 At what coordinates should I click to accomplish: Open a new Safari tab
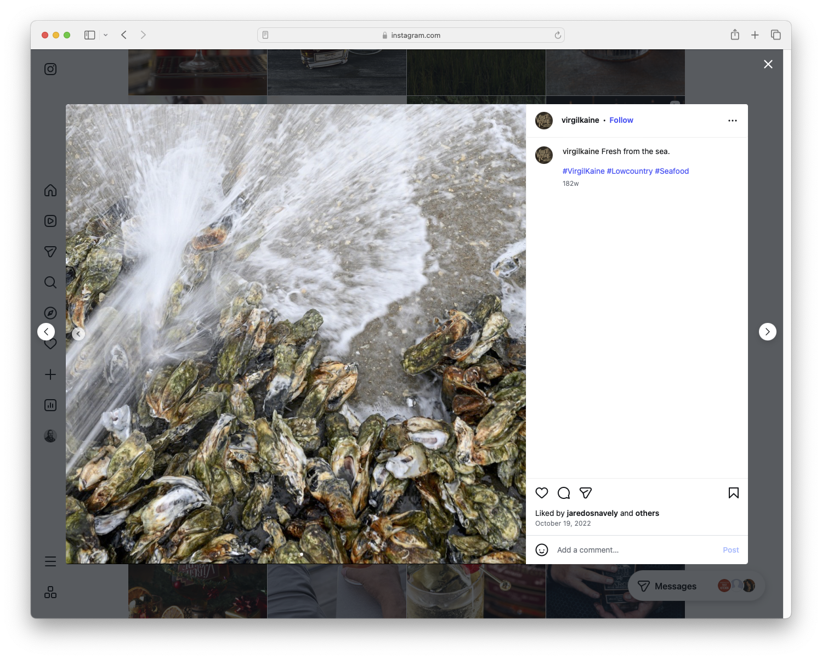(x=755, y=35)
